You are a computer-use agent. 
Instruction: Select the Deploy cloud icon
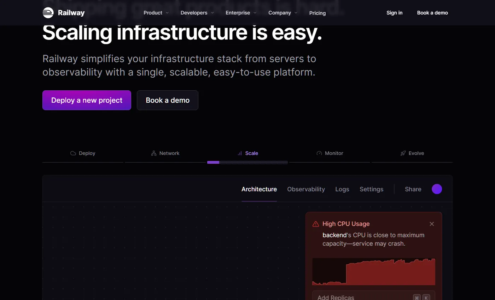coord(73,153)
